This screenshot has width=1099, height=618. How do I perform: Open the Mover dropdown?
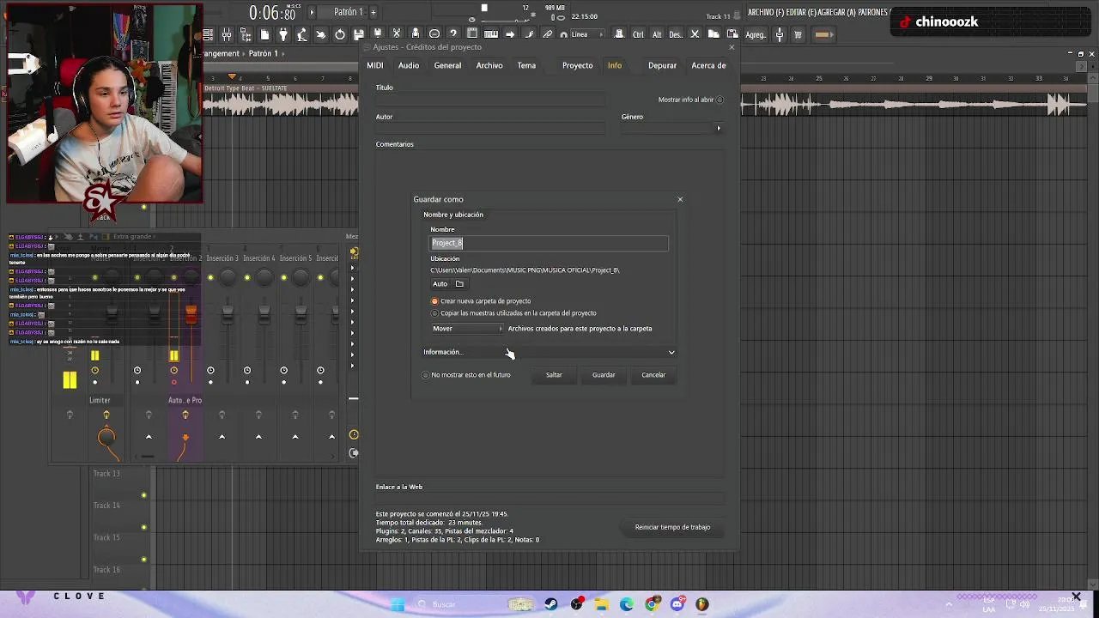tap(468, 329)
